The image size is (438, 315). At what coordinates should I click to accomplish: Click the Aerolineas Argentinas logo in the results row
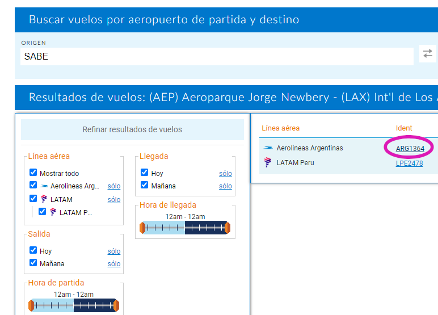pos(268,148)
